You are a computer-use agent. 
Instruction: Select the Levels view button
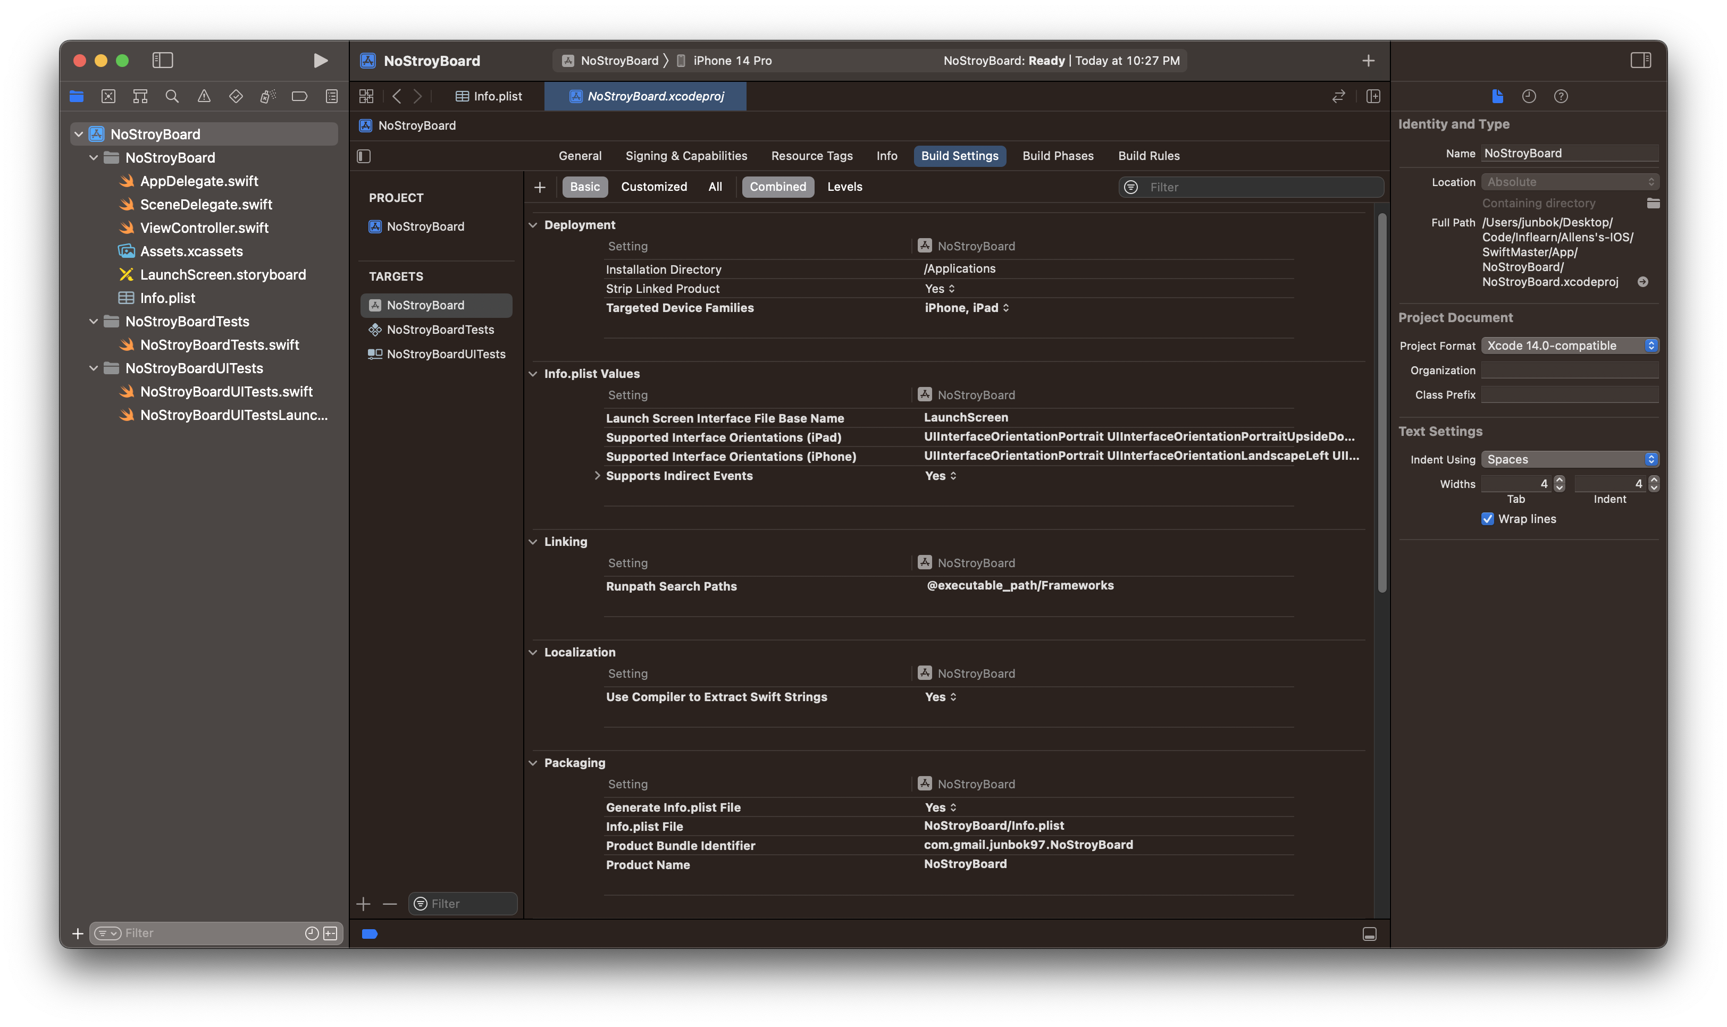pos(844,187)
